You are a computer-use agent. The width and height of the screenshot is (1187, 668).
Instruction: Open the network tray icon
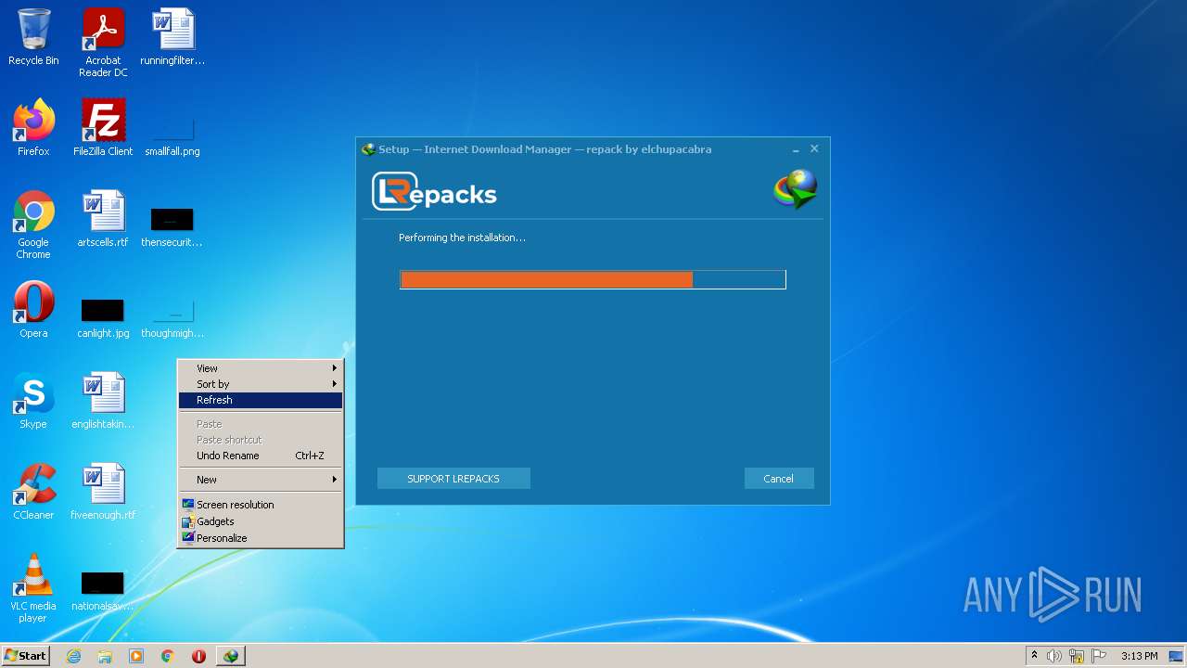point(1077,656)
